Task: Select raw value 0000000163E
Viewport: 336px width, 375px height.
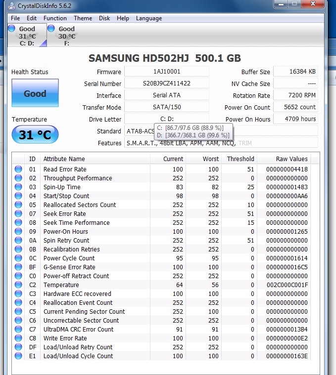Action: click(x=287, y=356)
